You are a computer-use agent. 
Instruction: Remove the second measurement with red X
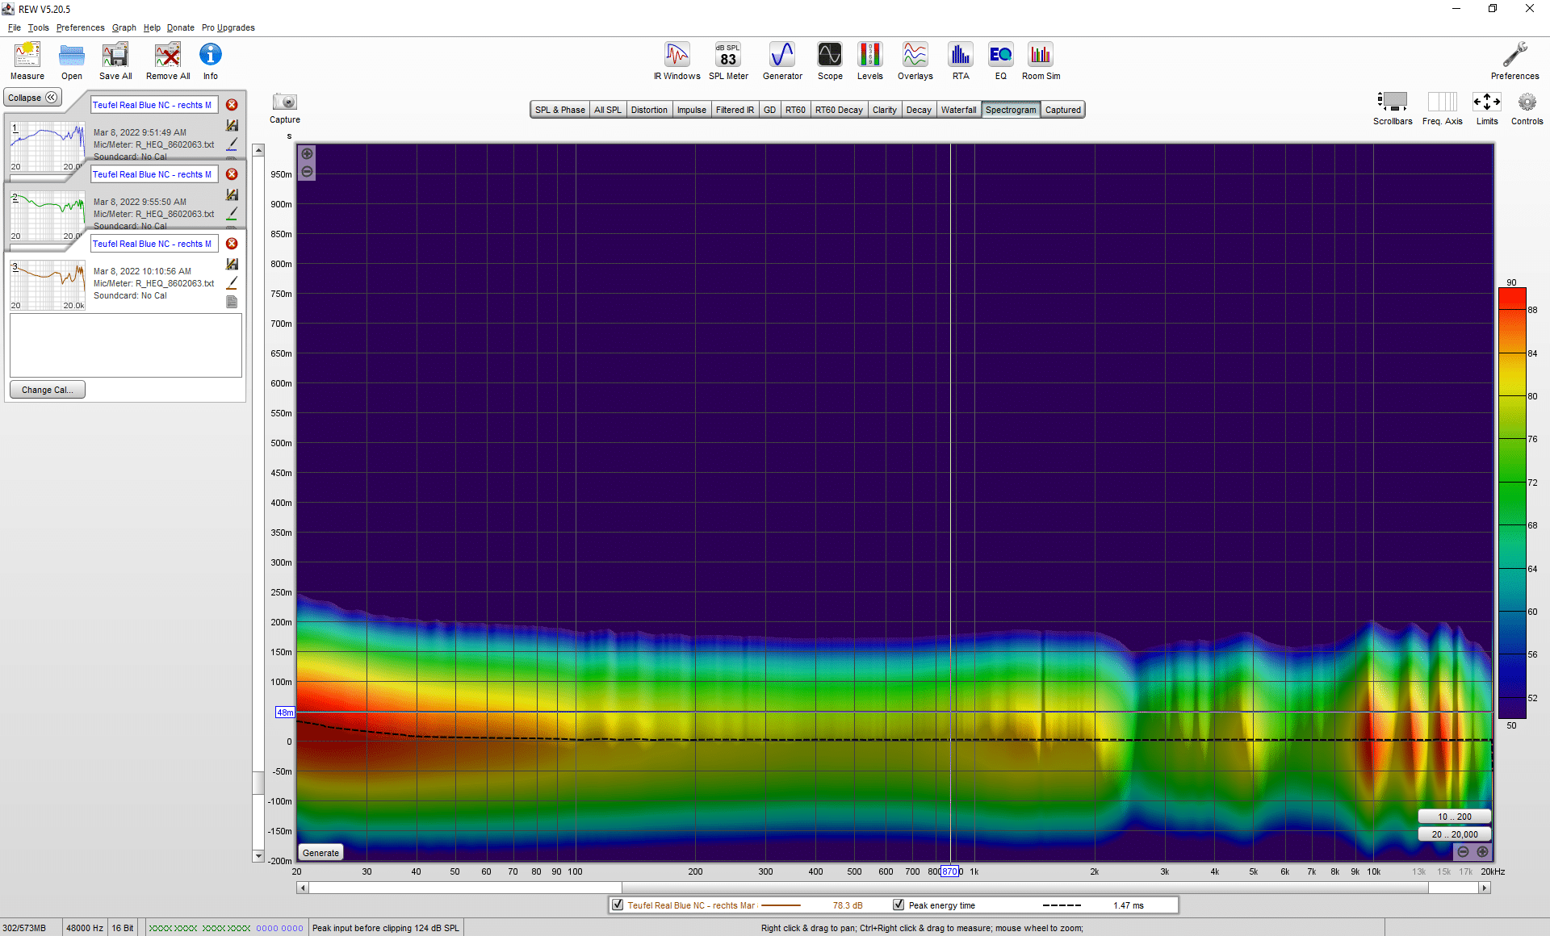(x=232, y=174)
